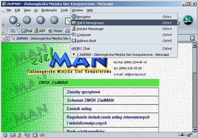Choose Composer from the Window menu
Viewport: 198px width, 138px height.
pos(124,34)
